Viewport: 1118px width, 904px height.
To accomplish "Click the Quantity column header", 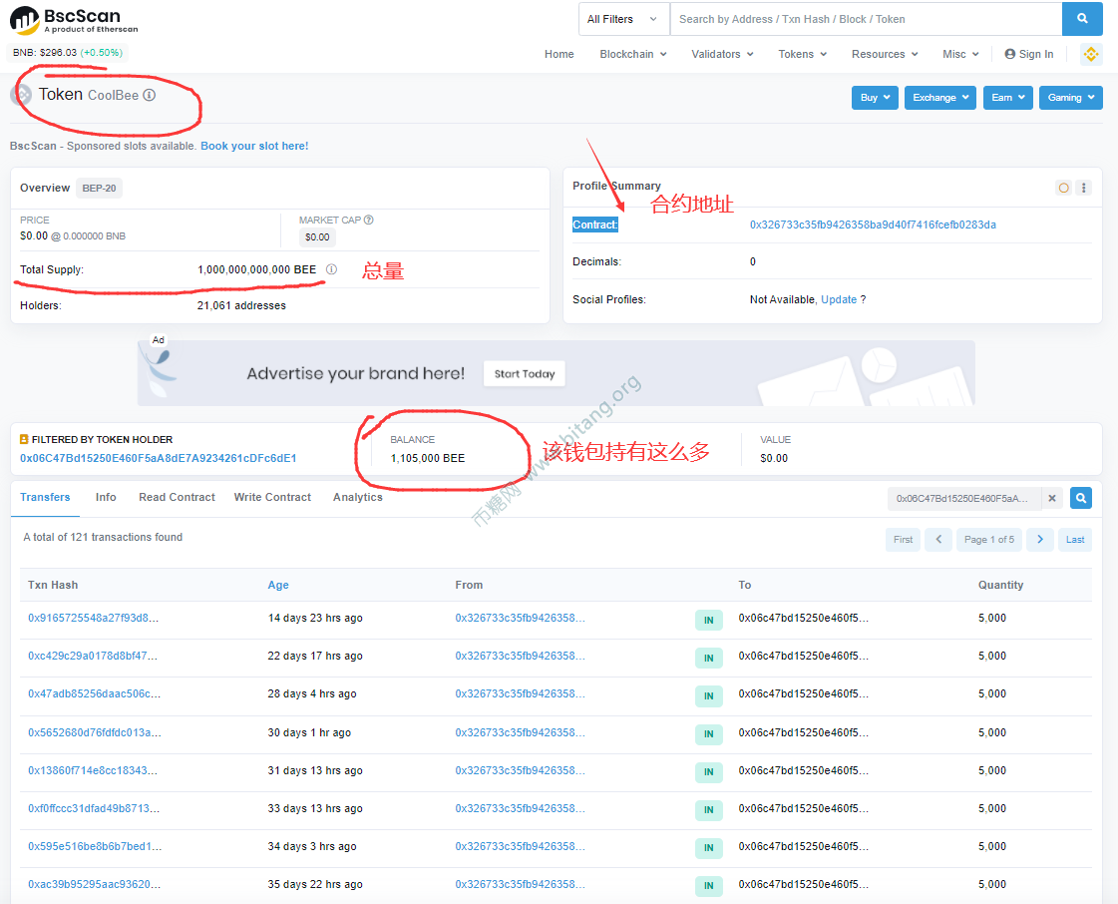I will tap(1000, 585).
